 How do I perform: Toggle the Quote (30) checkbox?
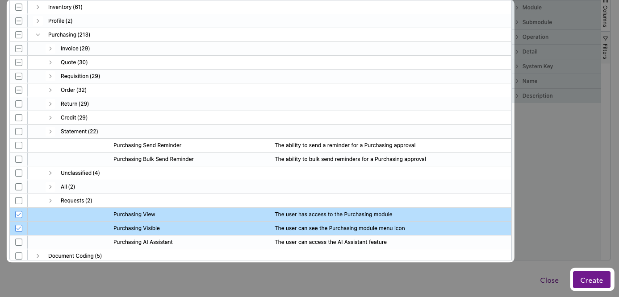[19, 62]
